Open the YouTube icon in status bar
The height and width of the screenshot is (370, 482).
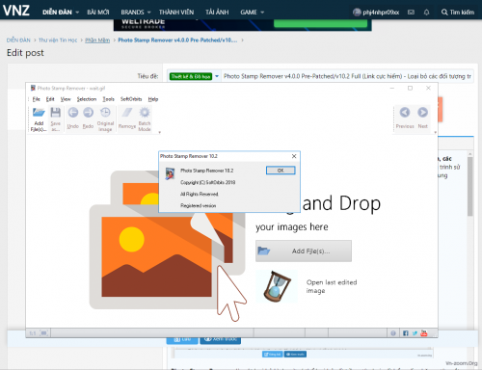(424, 333)
